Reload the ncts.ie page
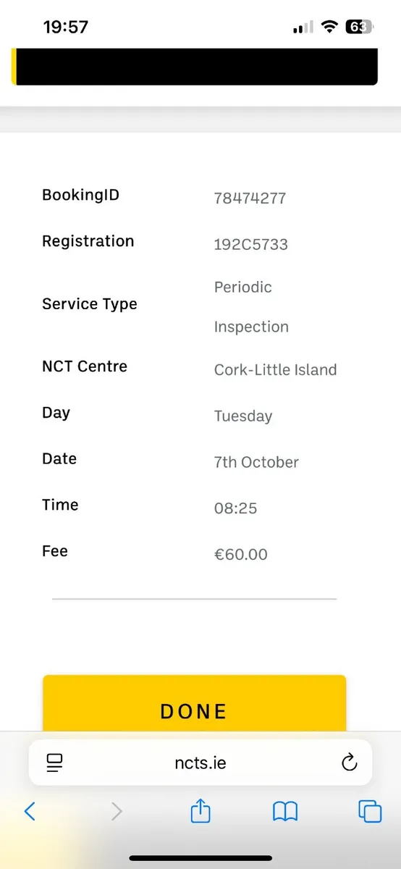401x869 pixels. [x=349, y=763]
